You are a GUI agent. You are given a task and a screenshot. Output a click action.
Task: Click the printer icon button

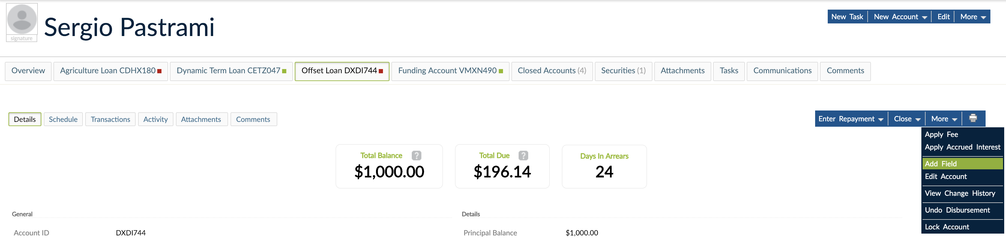973,118
